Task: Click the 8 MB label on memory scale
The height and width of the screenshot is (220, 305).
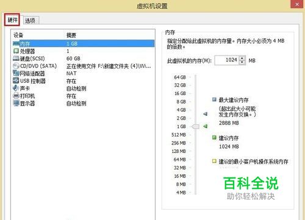Action: pyautogui.click(x=181, y=184)
